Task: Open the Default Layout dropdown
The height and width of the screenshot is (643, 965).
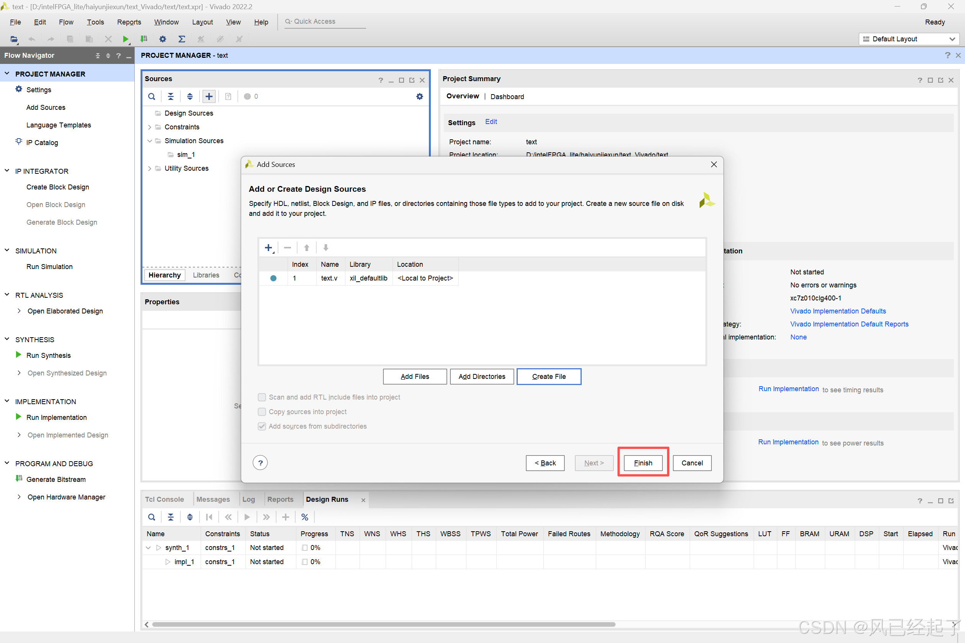Action: pos(909,39)
